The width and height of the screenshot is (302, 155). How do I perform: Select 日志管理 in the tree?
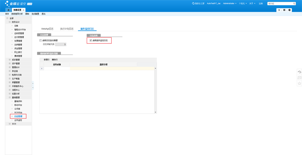[x=18, y=116]
